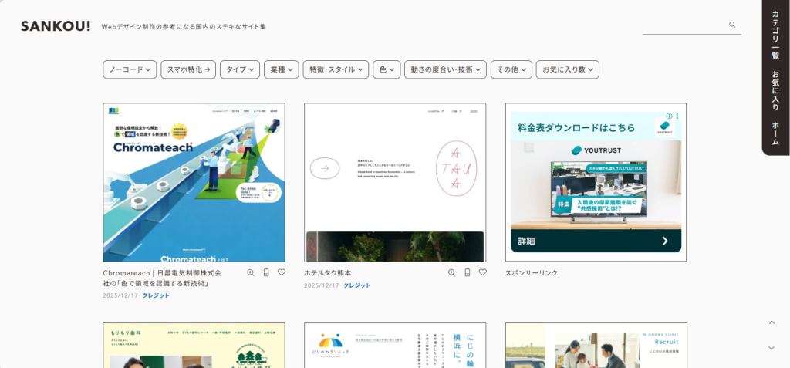Click the ad info icon on YOUTRUST banner
The width and height of the screenshot is (790, 368).
(669, 116)
